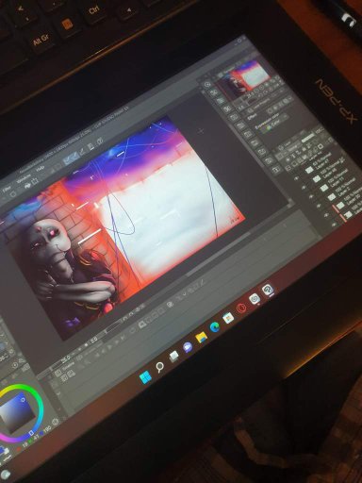Open Microsoft Store from taskbar
This screenshot has width=362, height=483.
pyautogui.click(x=228, y=318)
